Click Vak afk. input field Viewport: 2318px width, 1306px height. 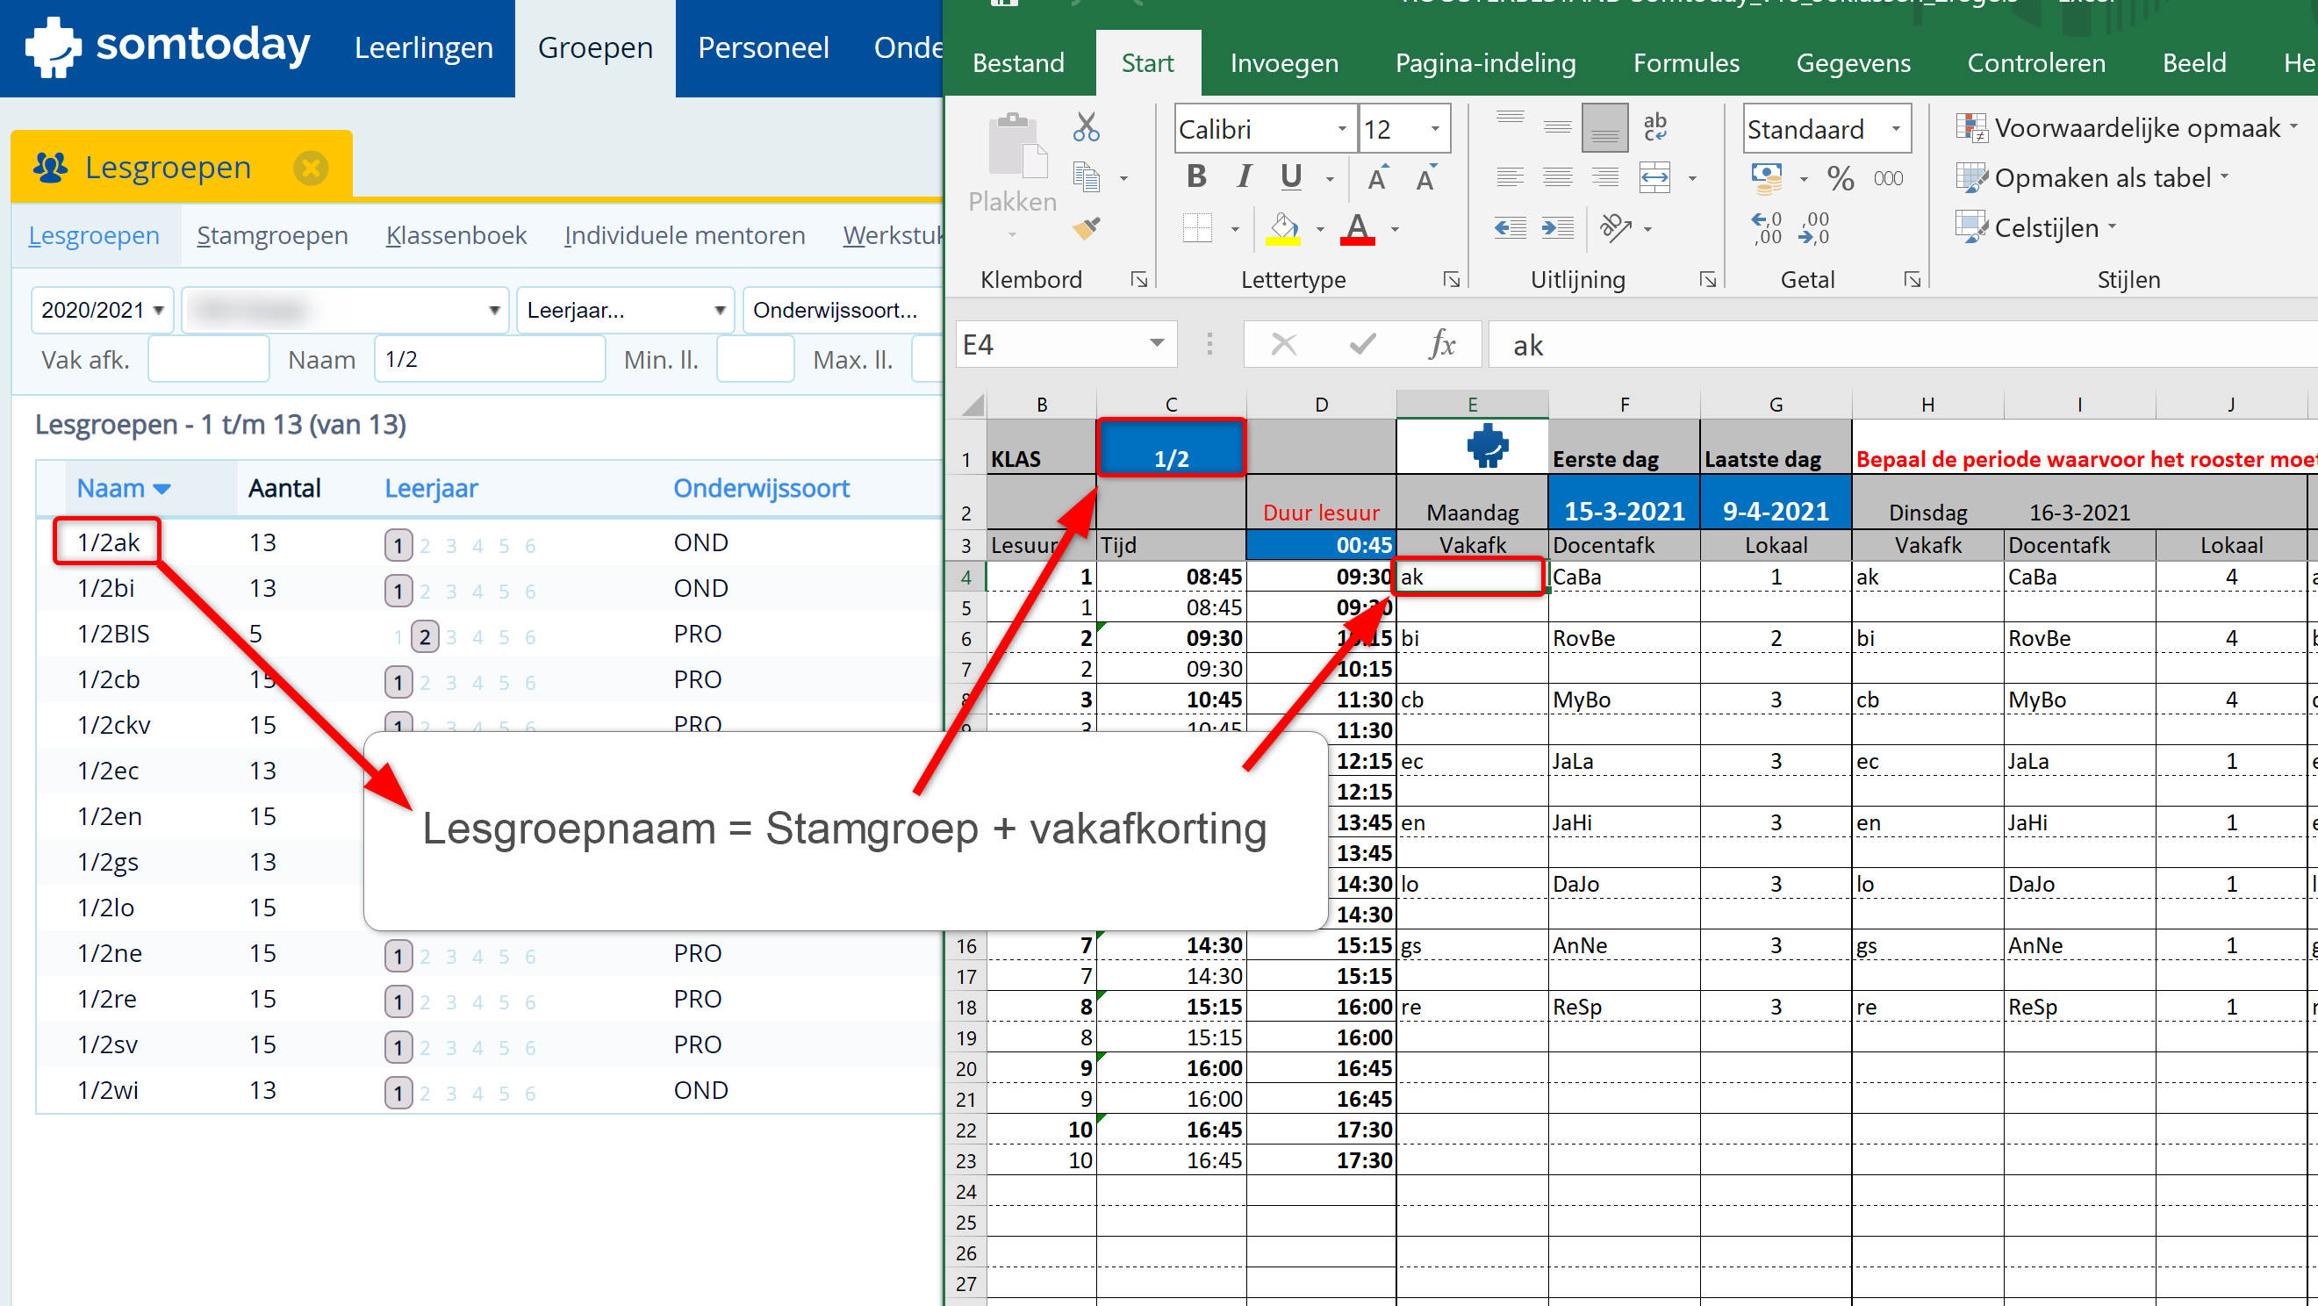tap(209, 358)
